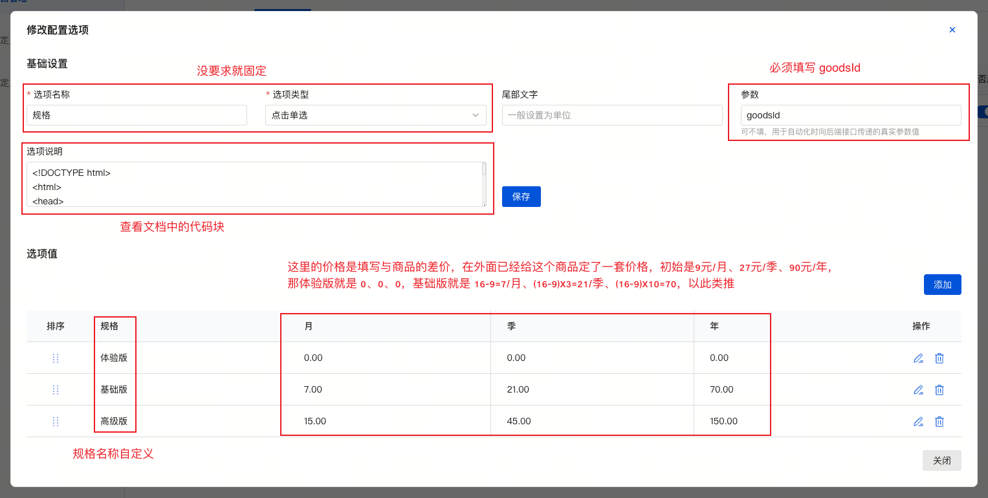Open the 选项类型 dropdown
Screen dimensions: 988x498
(375, 116)
